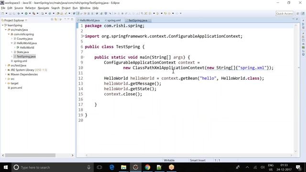This screenshot has height=172, width=306.
Task: Expand the Maven Dependencies node
Action: [x=6, y=75]
